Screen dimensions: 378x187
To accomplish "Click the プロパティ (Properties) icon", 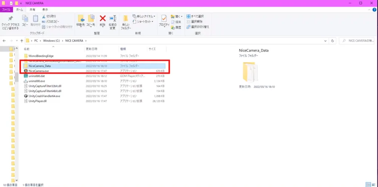I will [164, 19].
